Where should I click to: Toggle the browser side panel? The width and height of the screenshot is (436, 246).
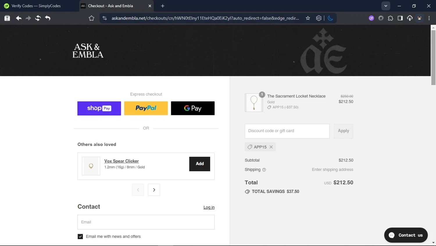pos(400,18)
